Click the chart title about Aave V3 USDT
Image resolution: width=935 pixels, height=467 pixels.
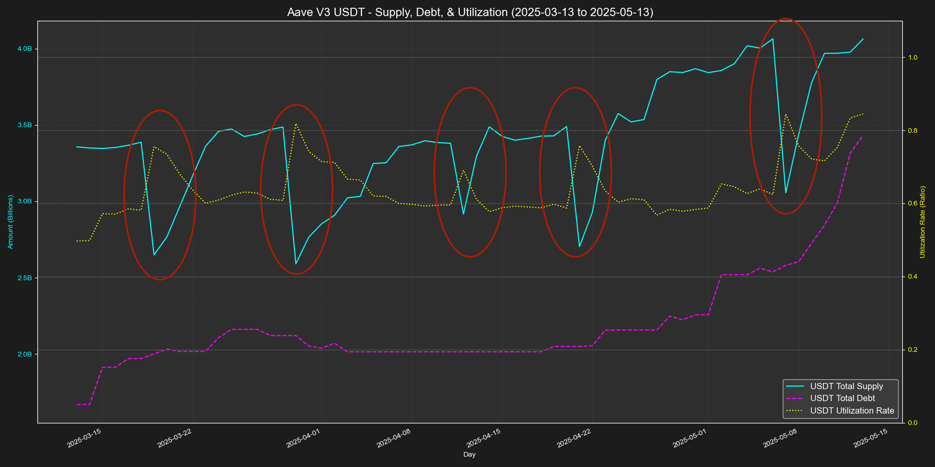point(470,12)
